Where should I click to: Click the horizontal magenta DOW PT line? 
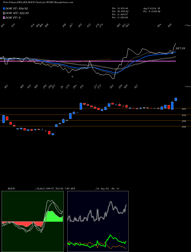pos(88,61)
